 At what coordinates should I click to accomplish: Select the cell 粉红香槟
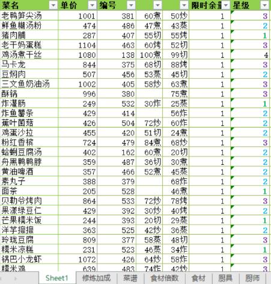point(29,143)
